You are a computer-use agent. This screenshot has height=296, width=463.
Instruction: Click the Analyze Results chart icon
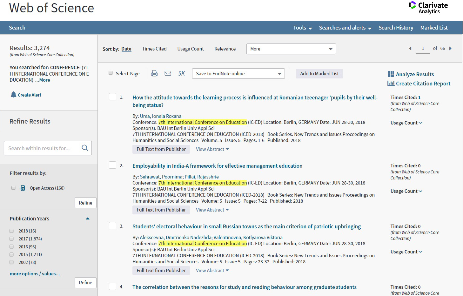tap(391, 74)
